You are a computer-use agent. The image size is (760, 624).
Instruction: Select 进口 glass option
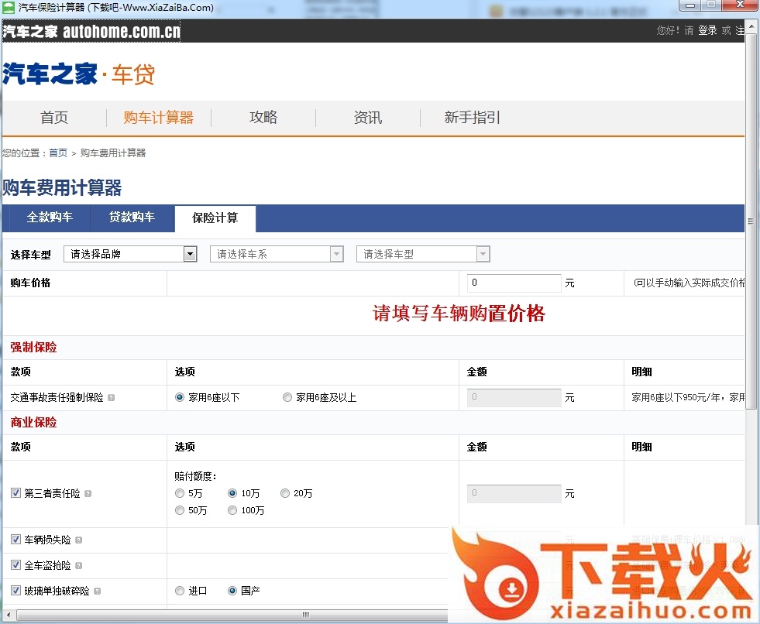(x=180, y=591)
